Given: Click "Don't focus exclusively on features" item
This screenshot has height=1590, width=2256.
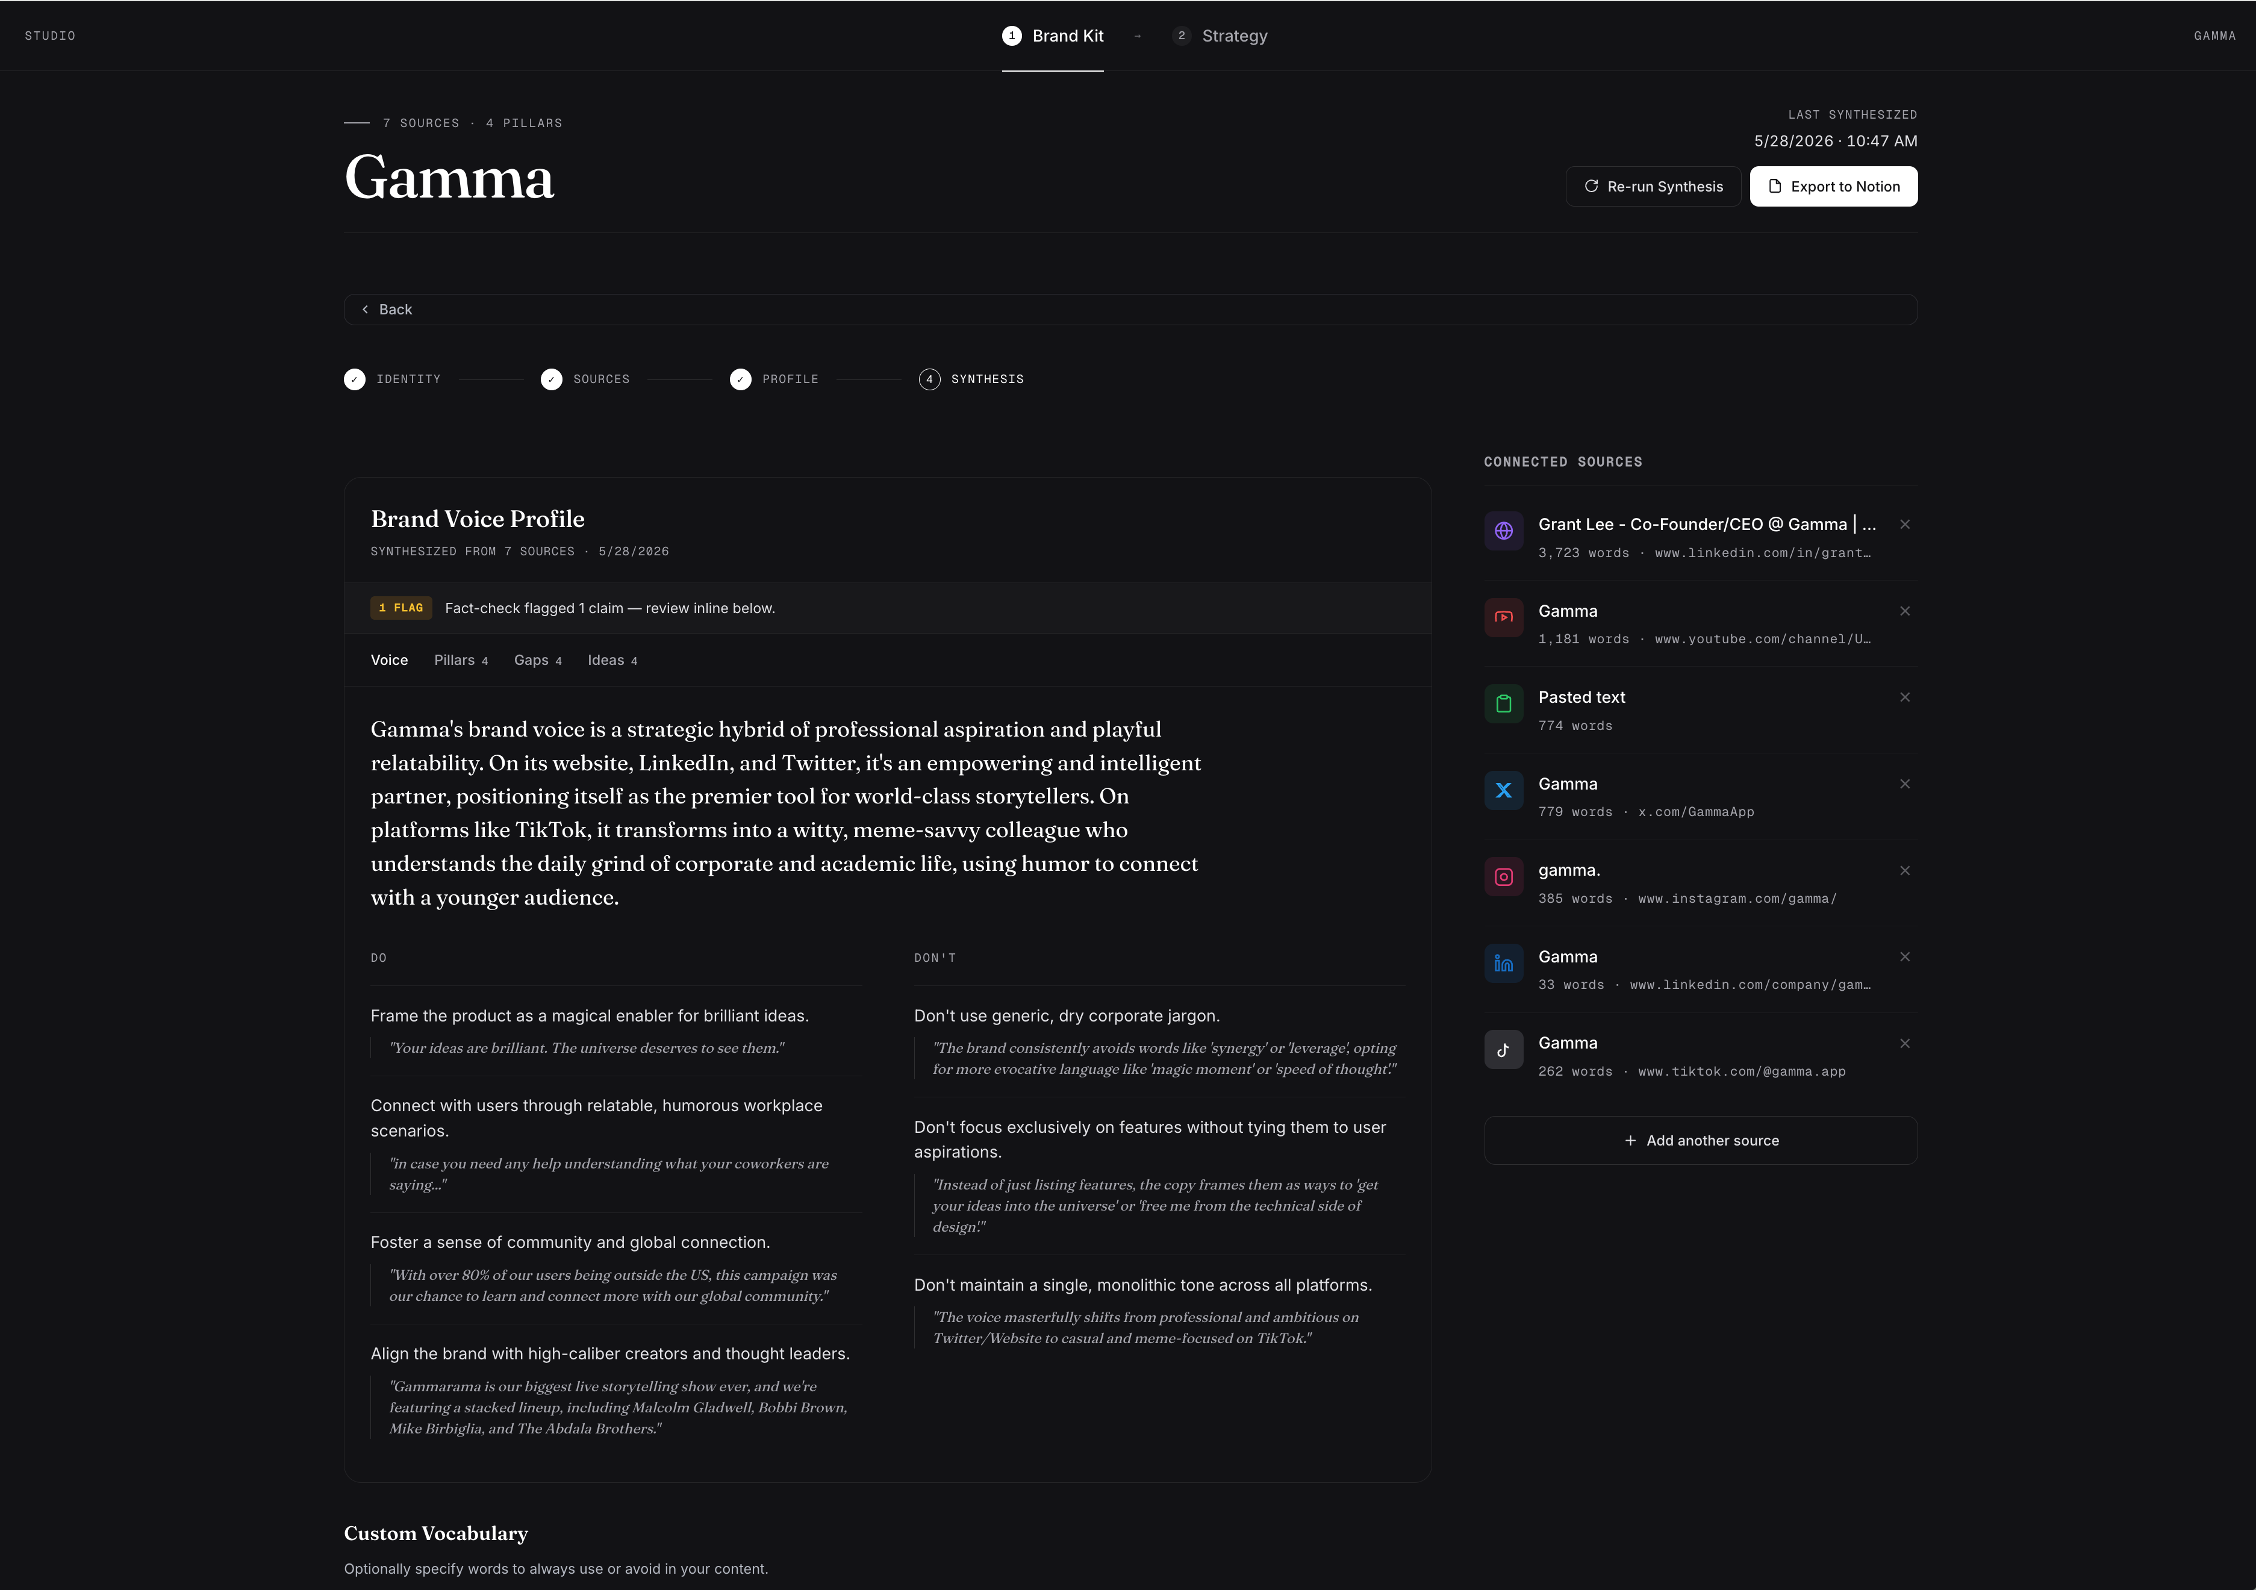Looking at the screenshot, I should pos(1150,1140).
